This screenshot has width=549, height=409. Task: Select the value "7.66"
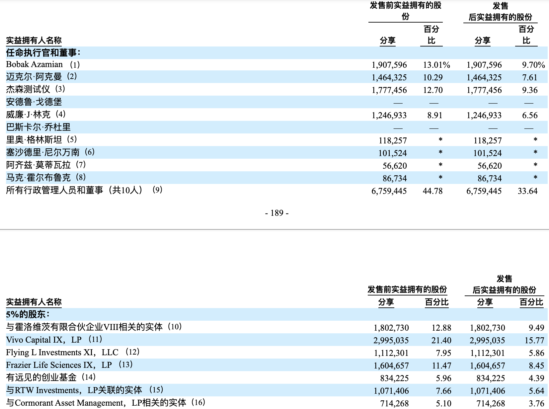tap(443, 391)
